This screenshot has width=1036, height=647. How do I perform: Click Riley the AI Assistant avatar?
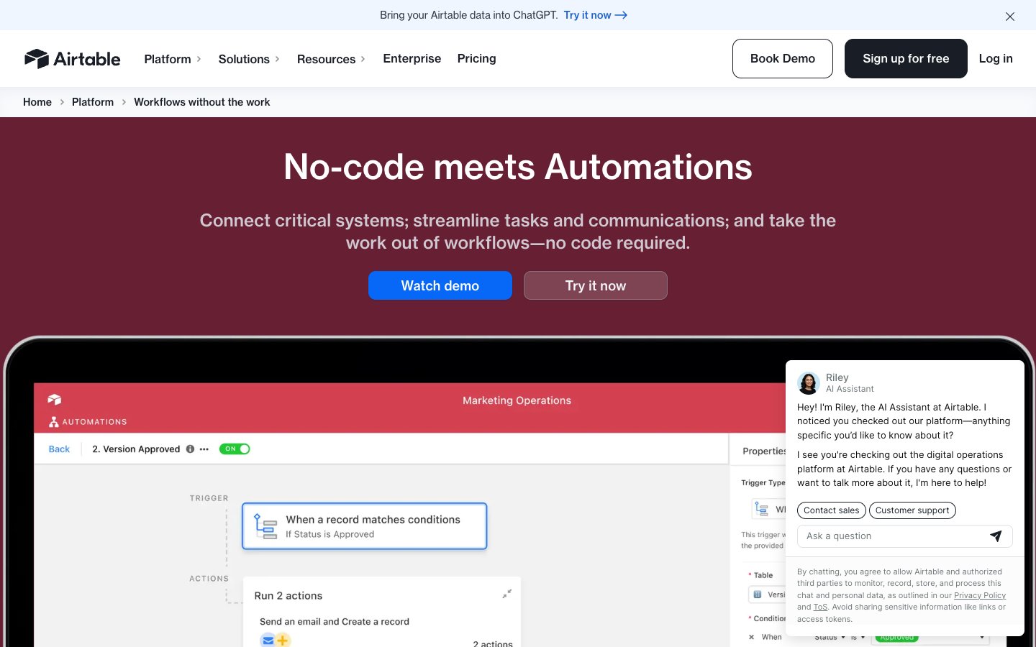(808, 383)
